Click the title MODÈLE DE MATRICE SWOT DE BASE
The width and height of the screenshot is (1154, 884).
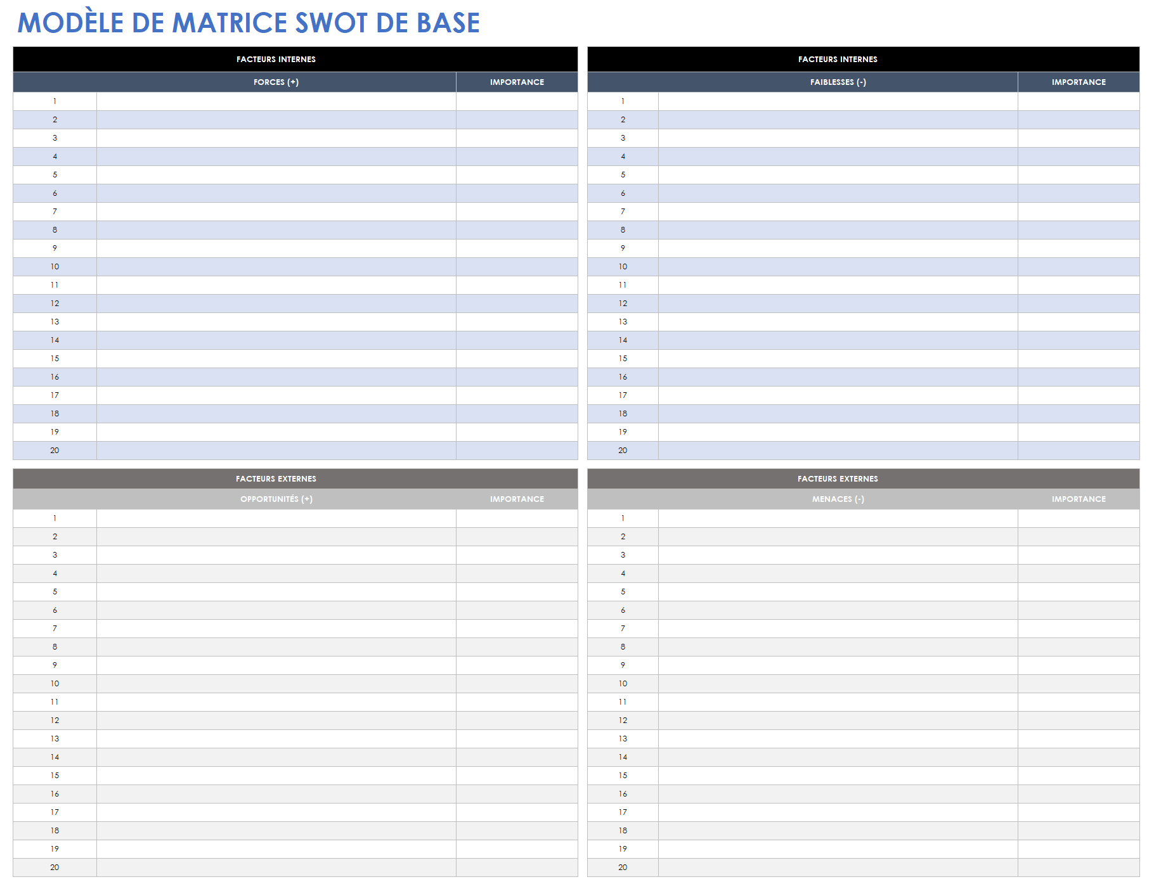click(x=249, y=23)
